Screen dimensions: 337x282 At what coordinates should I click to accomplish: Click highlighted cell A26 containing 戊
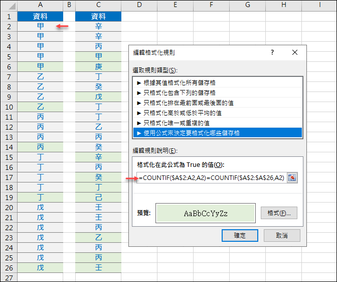(40, 268)
